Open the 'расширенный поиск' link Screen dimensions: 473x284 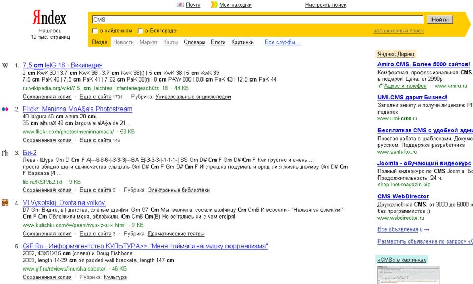click(395, 31)
